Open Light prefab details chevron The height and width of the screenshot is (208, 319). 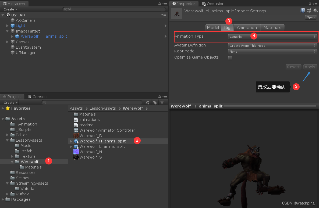pyautogui.click(x=165, y=26)
